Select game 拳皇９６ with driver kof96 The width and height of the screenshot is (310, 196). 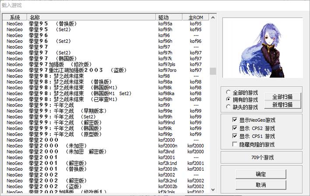pos(39,35)
